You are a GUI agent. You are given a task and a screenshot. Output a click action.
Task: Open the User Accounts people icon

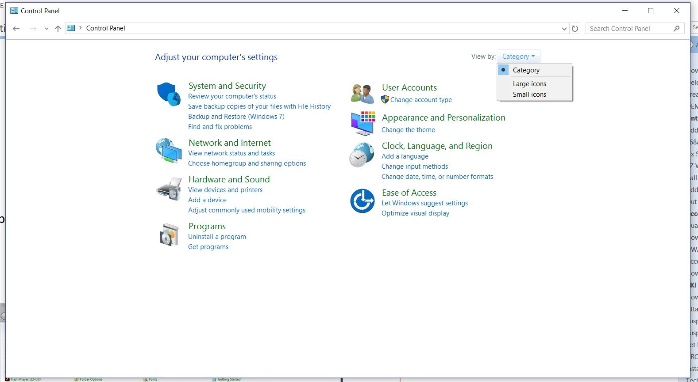click(362, 94)
